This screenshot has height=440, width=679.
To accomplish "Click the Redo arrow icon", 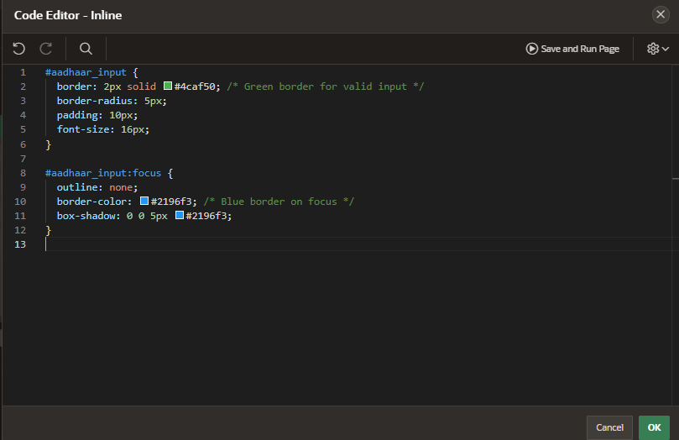I will point(46,49).
